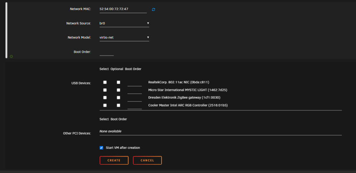The height and width of the screenshot is (173, 356).
Task: Regenerate the Network MAC address with the refresh icon
Action: point(153,9)
